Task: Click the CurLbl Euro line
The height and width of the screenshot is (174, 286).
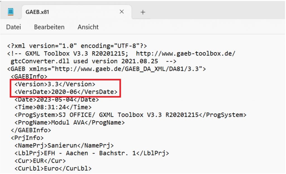Action: [53, 168]
